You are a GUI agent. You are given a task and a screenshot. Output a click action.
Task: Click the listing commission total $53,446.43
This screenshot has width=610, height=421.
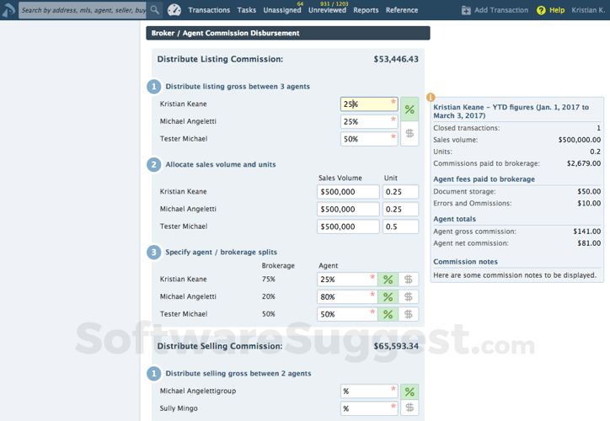tap(396, 59)
